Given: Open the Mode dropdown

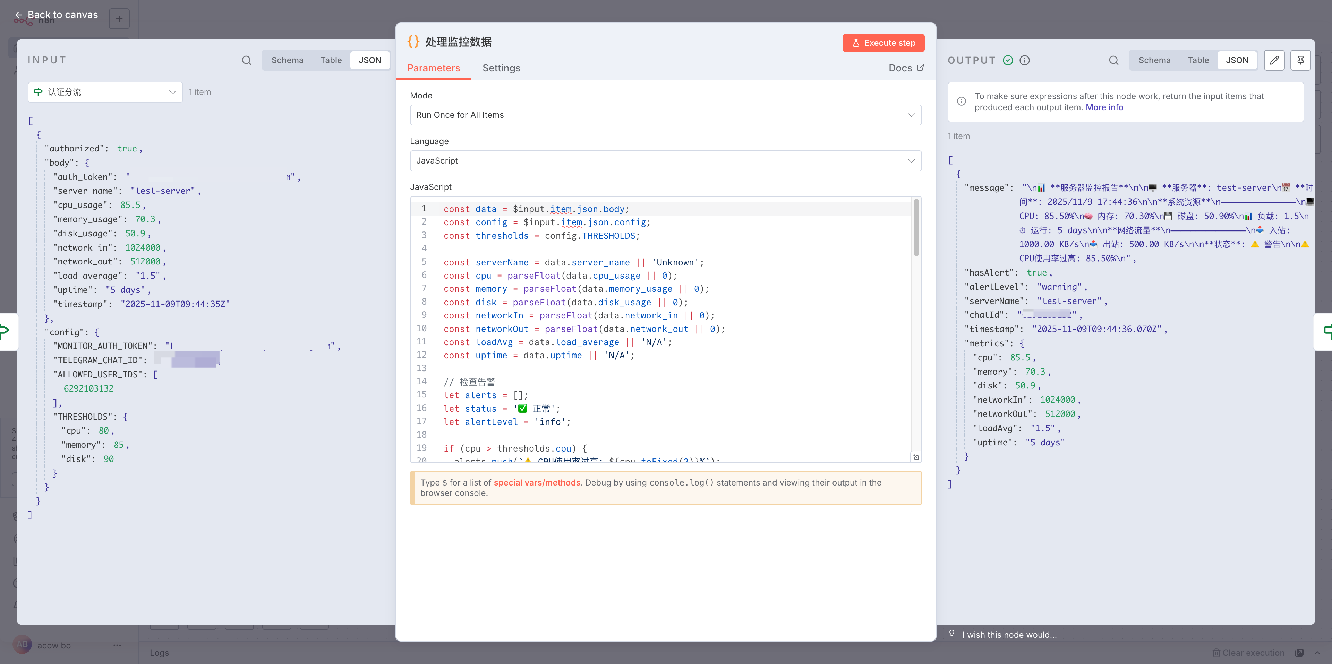Looking at the screenshot, I should pyautogui.click(x=665, y=115).
